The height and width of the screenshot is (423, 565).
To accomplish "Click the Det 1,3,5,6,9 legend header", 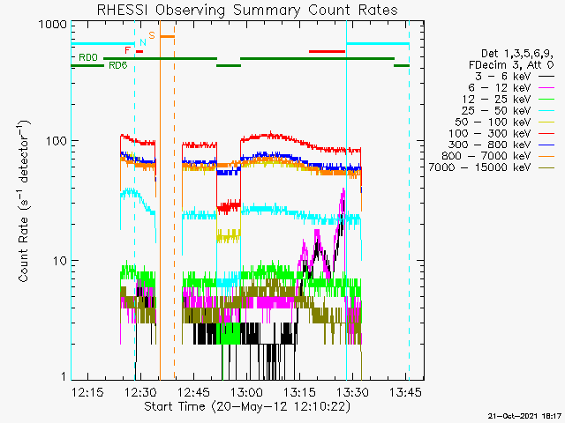I will [x=517, y=54].
